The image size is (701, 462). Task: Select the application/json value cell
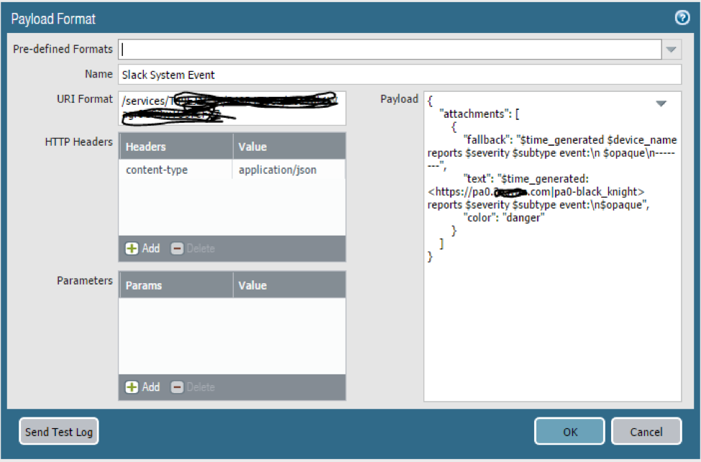[x=289, y=170]
